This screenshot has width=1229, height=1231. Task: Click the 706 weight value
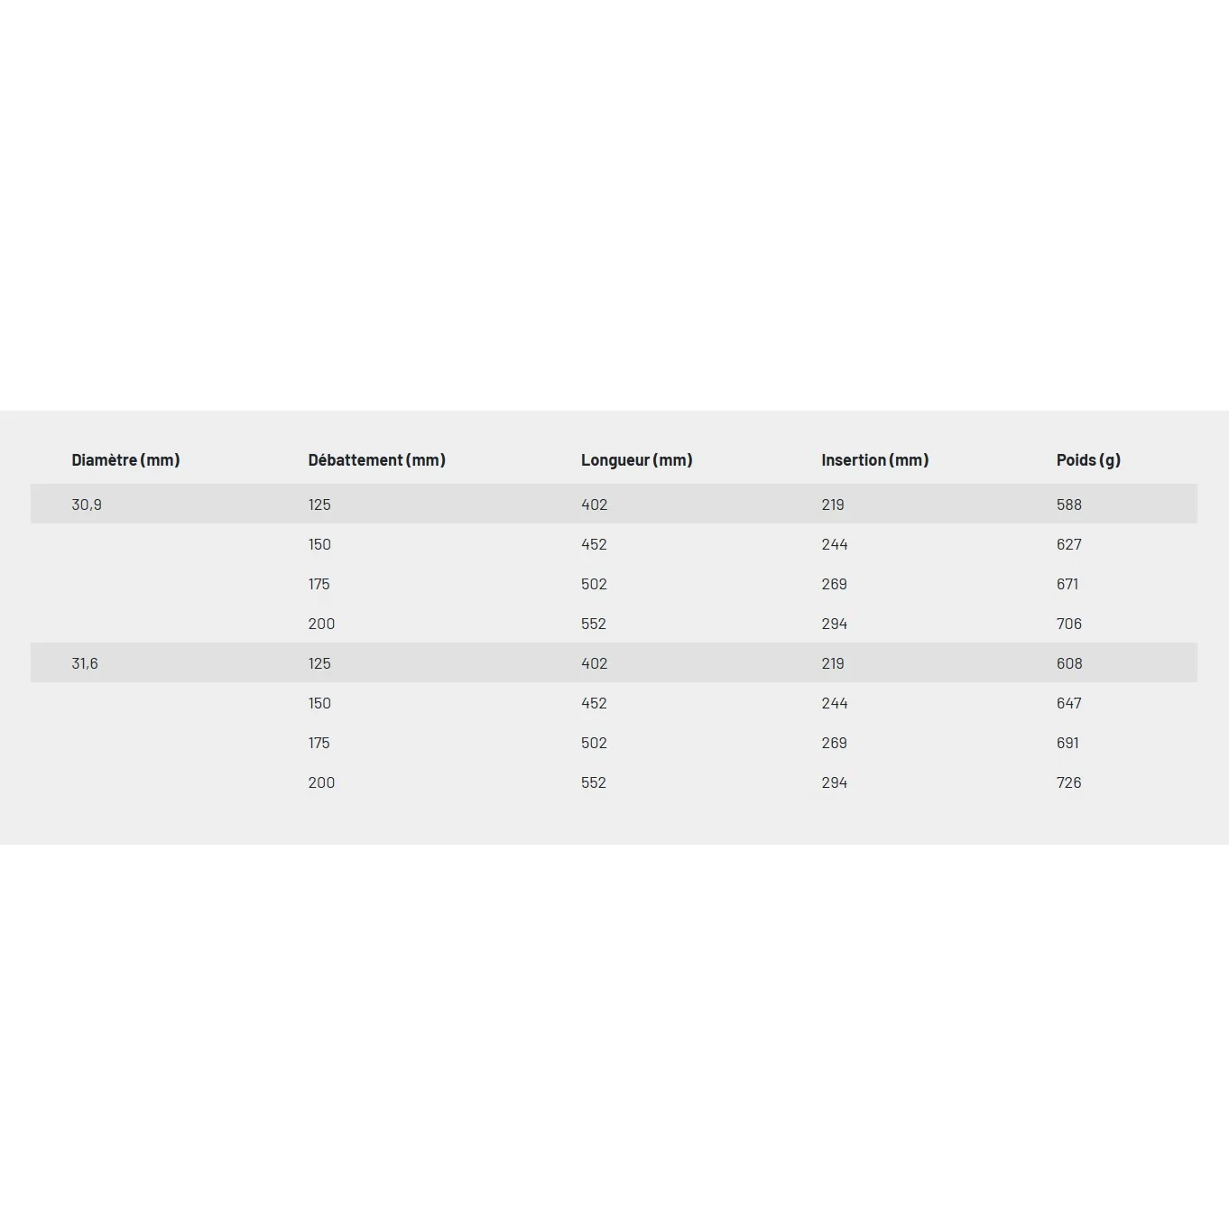[1069, 624]
